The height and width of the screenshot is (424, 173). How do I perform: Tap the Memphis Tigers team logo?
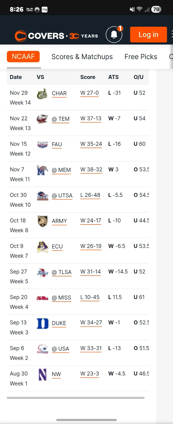[x=42, y=170]
